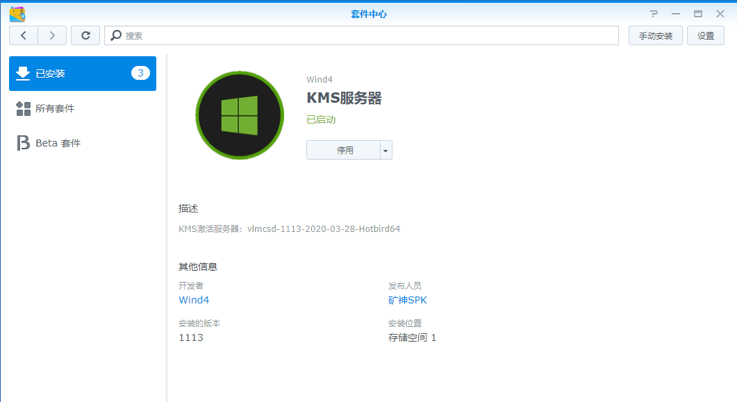This screenshot has width=737, height=402.
Task: Close the 套件中心 window
Action: pos(720,14)
